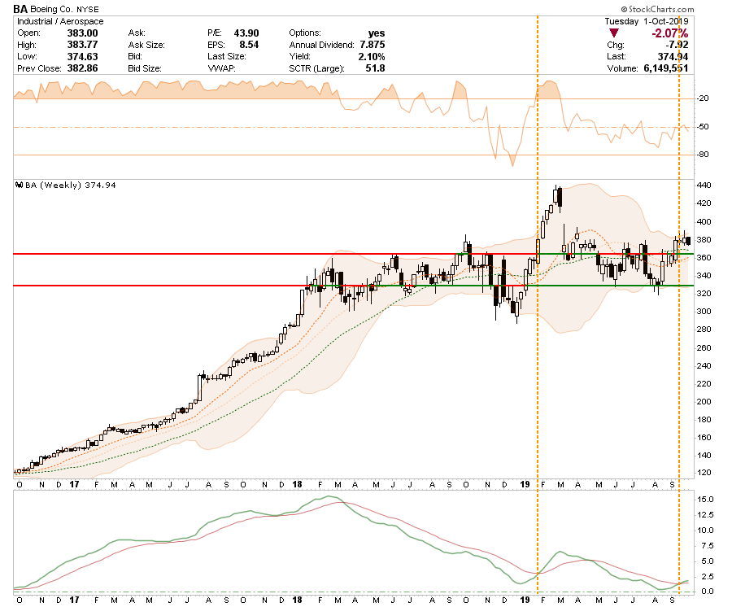732x607 pixels.
Task: Select the Low value 374.63
Action: (x=83, y=56)
